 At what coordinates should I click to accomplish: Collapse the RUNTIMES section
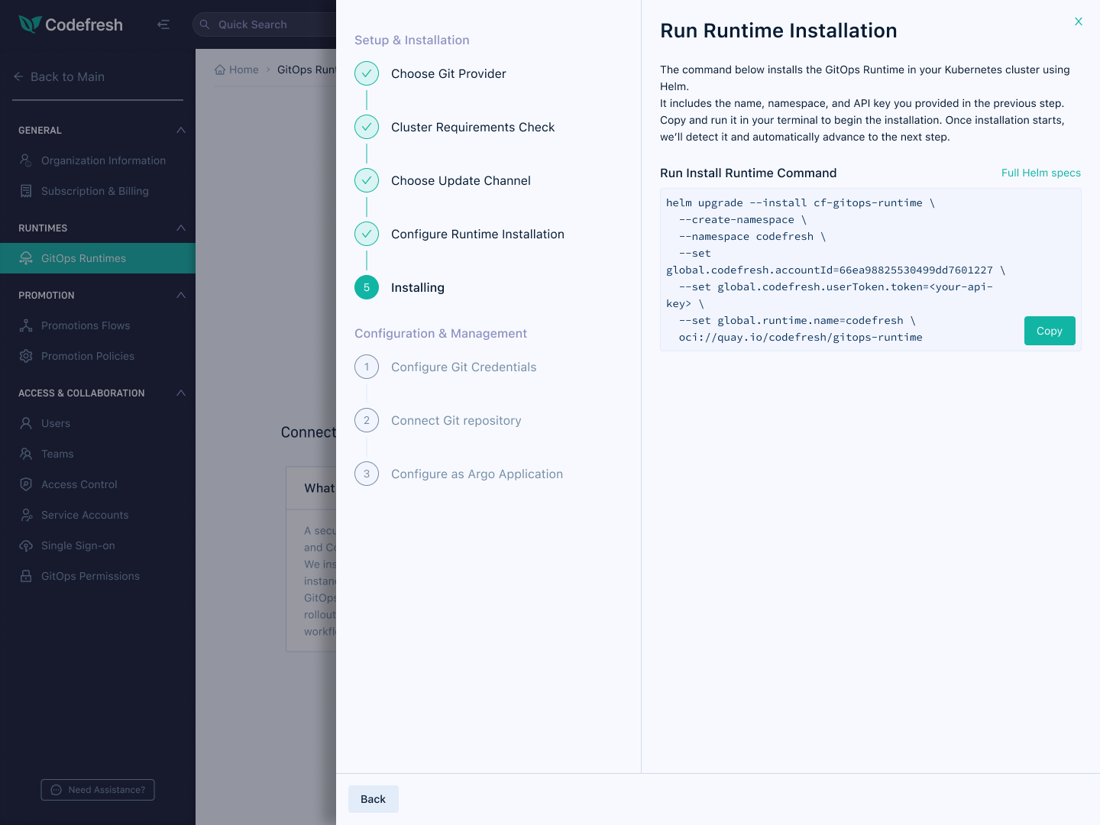(181, 228)
